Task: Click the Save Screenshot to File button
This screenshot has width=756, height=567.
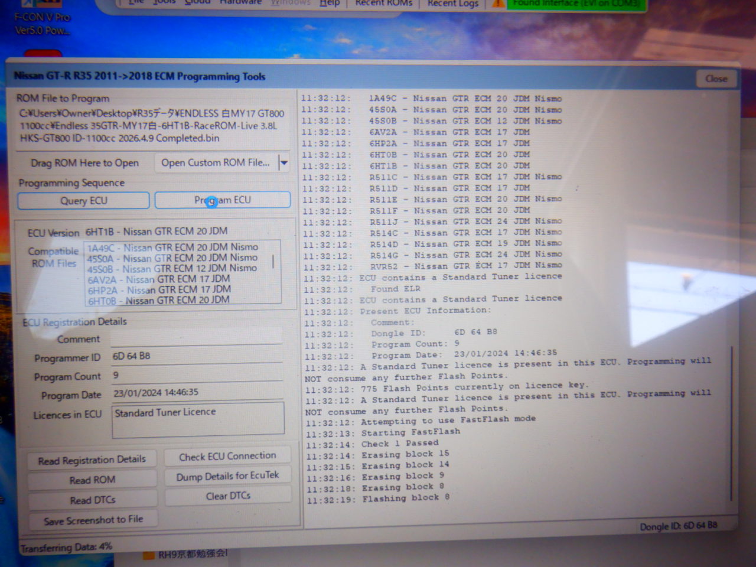Action: (93, 520)
